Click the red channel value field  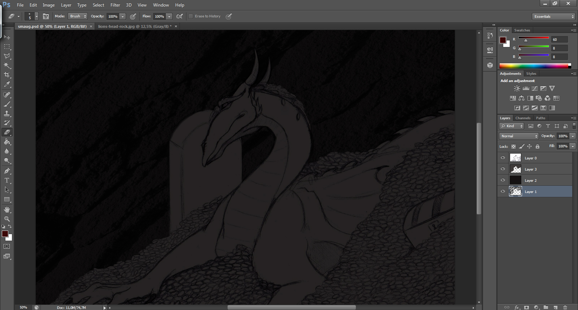559,40
